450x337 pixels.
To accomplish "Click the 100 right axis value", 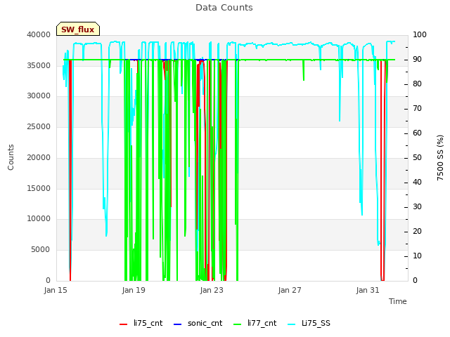I will [420, 34].
